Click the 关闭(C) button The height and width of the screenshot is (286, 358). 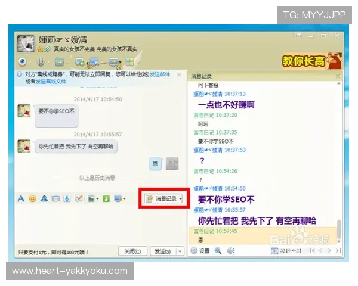pos(132,251)
